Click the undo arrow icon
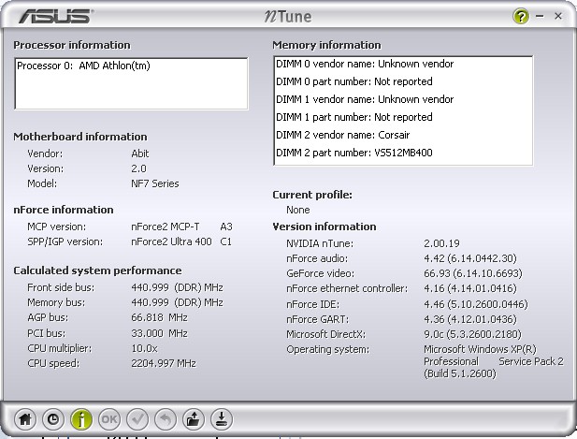 (x=166, y=419)
